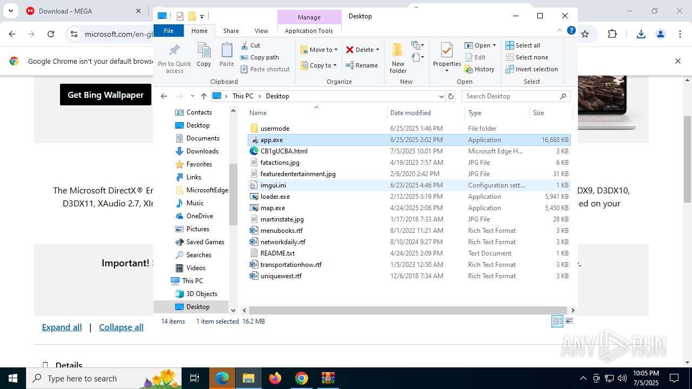This screenshot has height=389, width=692.
Task: Open Microsoft Edge from taskbar
Action: [222, 378]
